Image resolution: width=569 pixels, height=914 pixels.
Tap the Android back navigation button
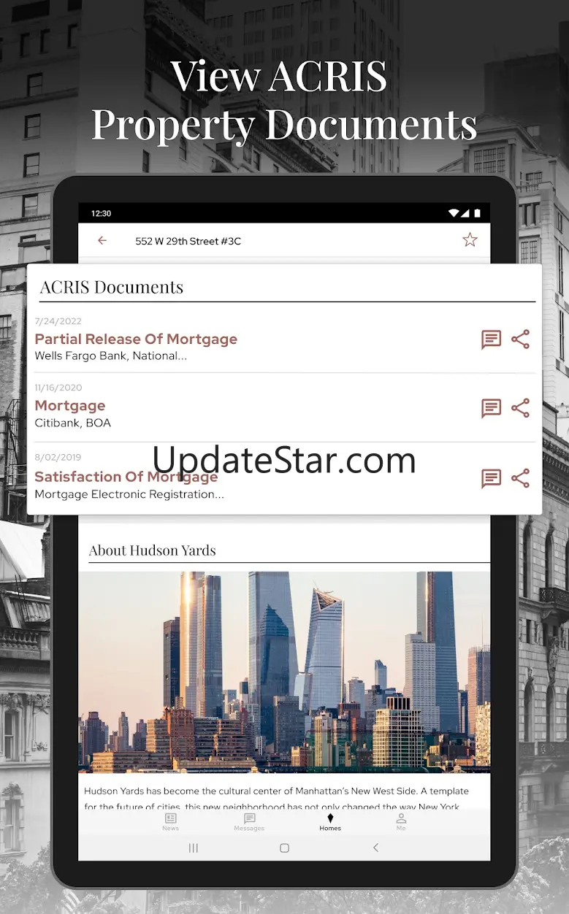tap(375, 848)
